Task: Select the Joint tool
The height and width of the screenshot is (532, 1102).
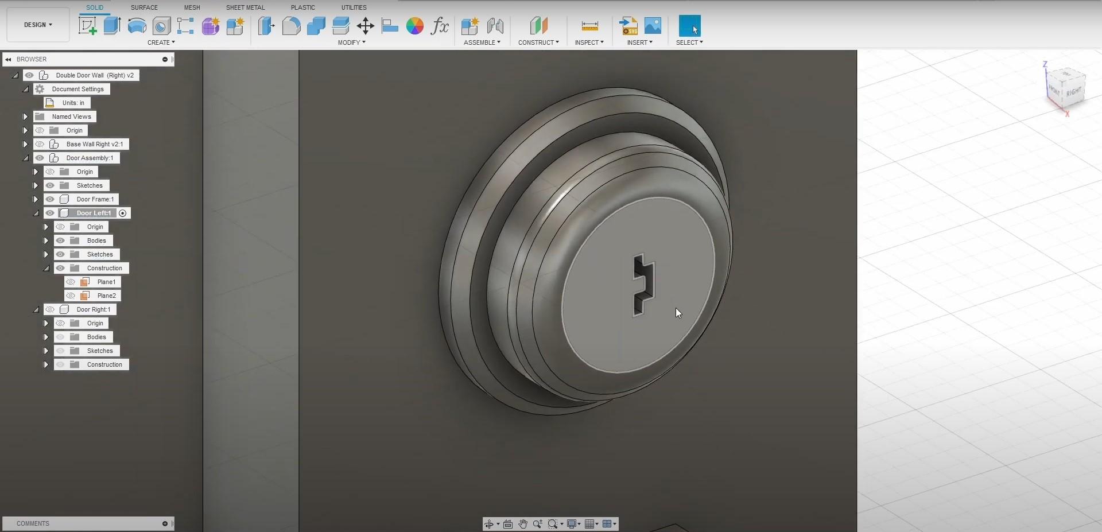Action: 495,26
